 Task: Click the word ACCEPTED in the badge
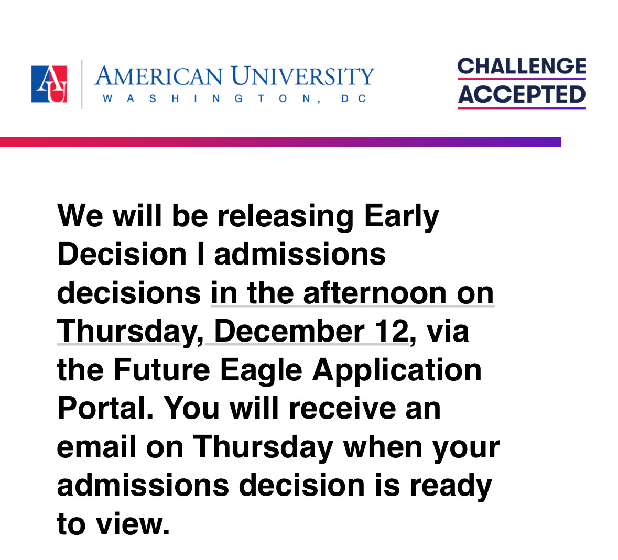(522, 94)
